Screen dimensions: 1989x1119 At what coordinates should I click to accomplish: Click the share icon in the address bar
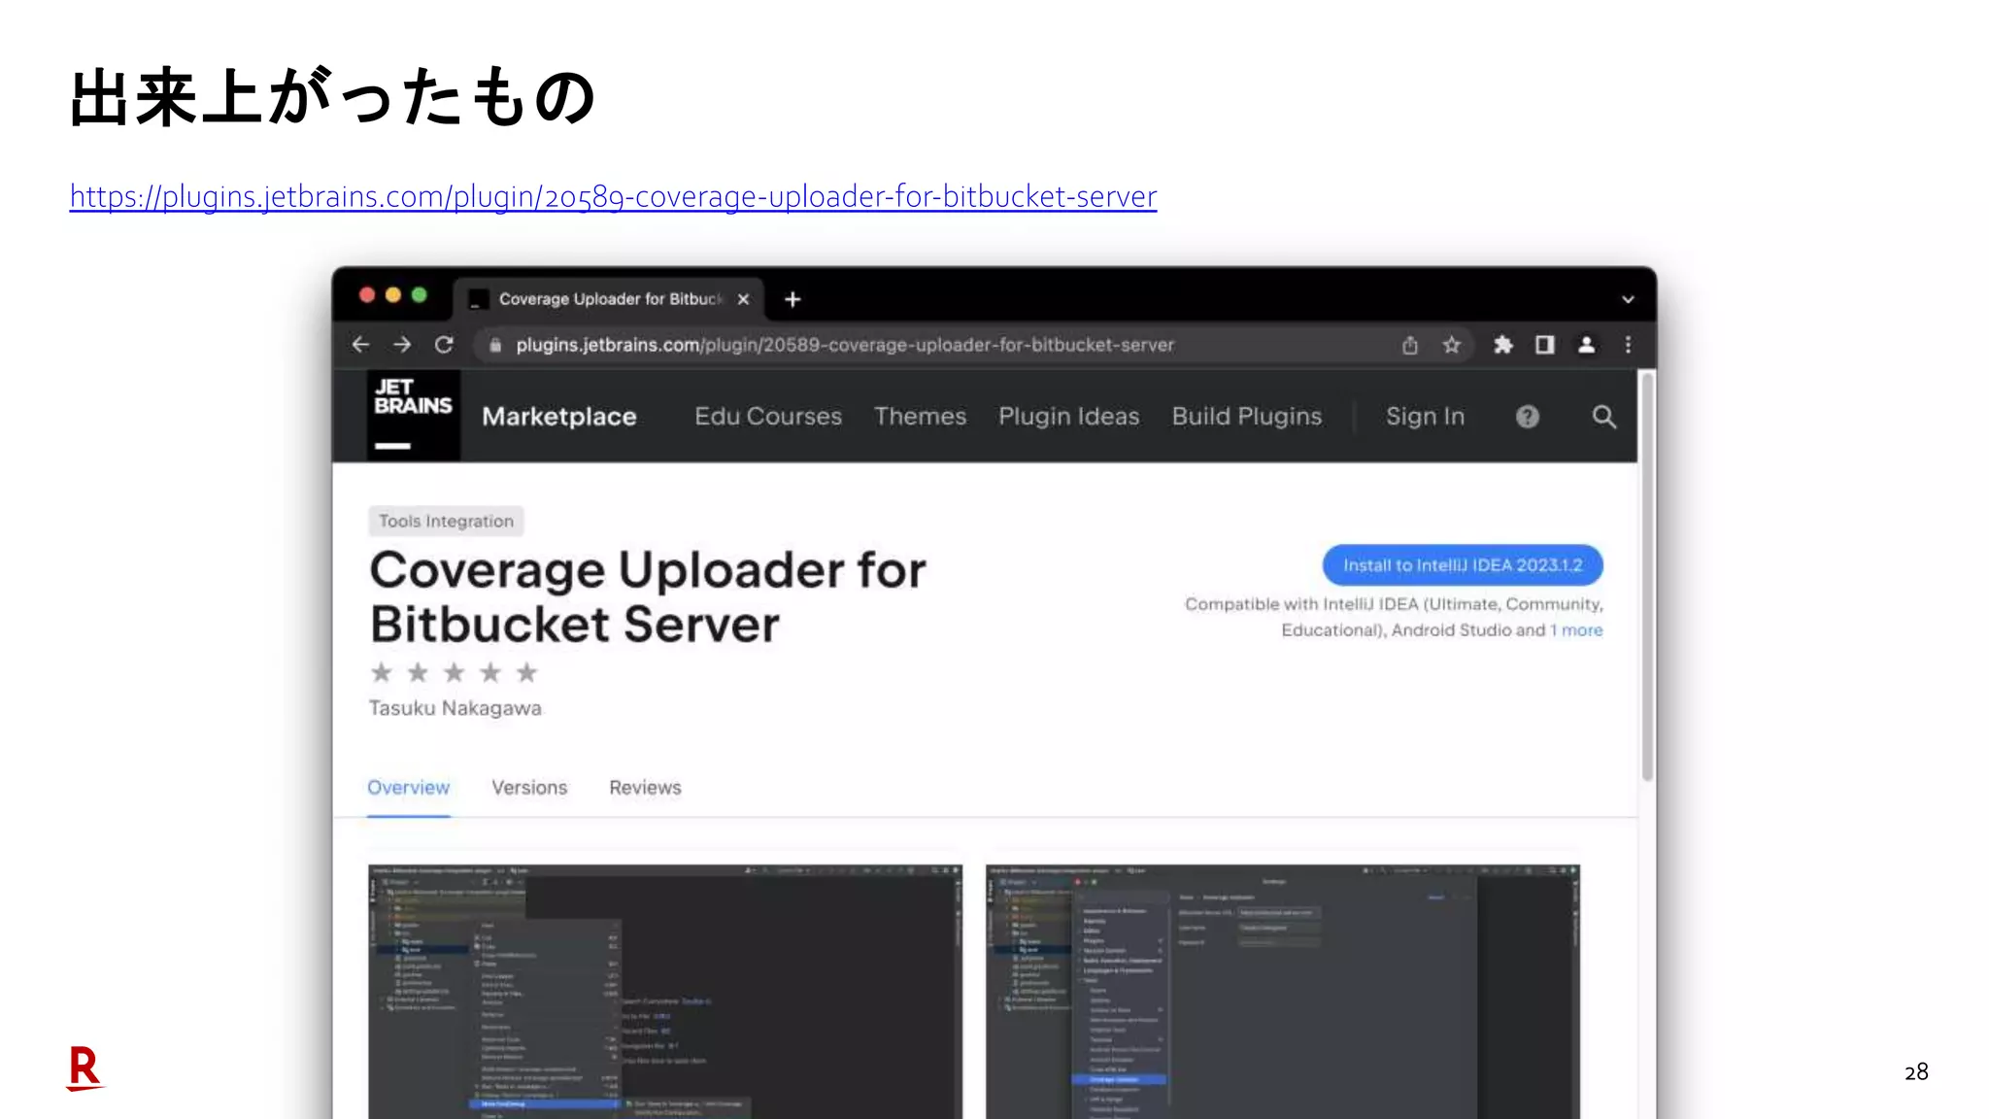coord(1410,345)
